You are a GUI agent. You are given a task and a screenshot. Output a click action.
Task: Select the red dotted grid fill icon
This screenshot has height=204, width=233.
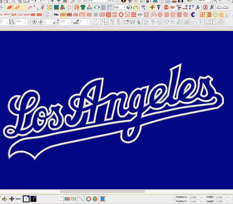(x=134, y=15)
